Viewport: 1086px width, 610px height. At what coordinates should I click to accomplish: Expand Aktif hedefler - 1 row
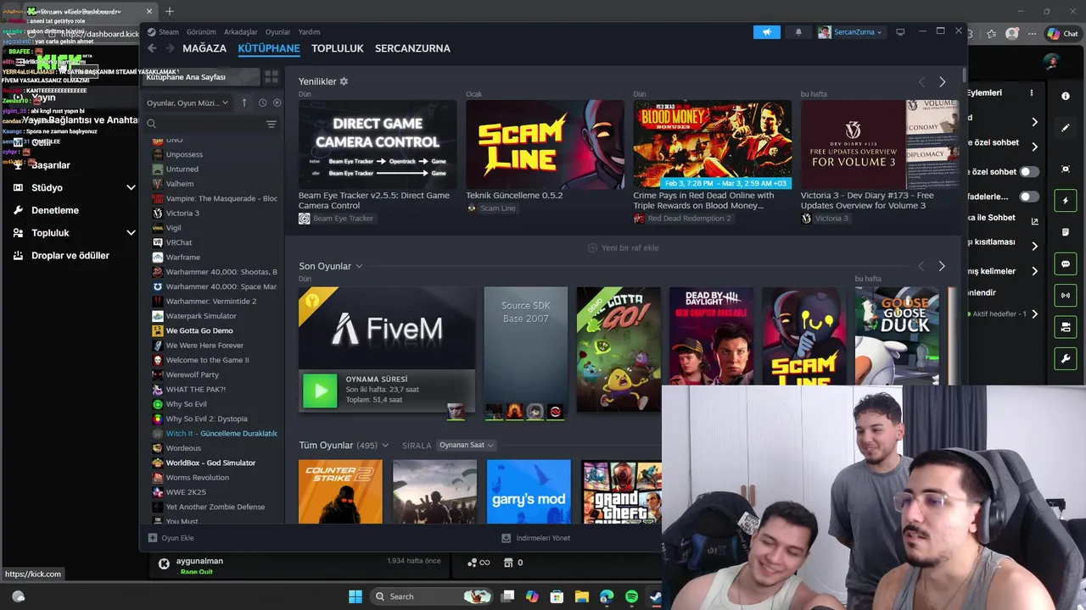pyautogui.click(x=1003, y=314)
